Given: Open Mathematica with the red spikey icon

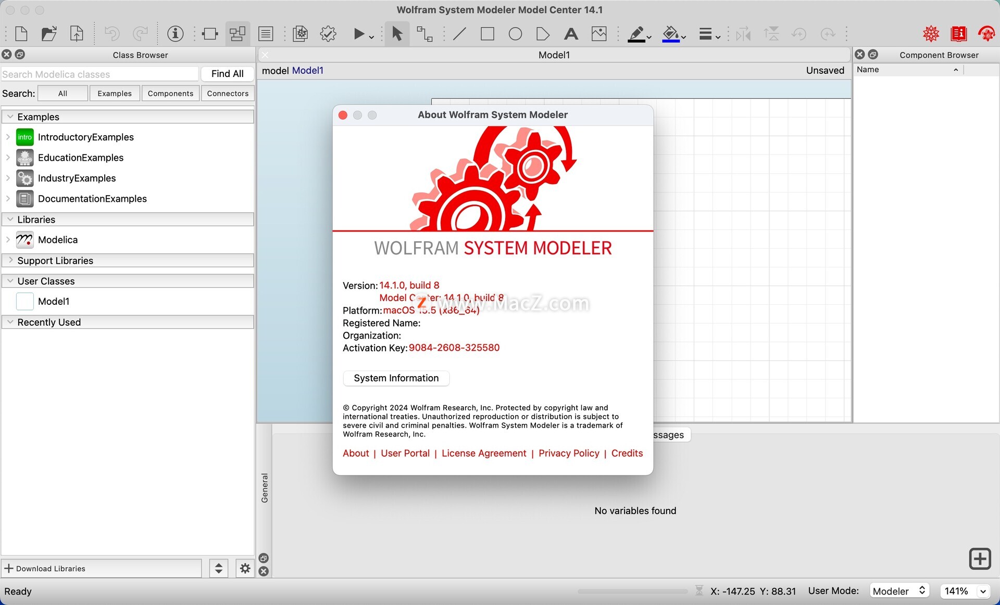Looking at the screenshot, I should coord(931,34).
